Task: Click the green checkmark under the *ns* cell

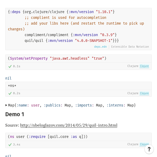Action: point(10,93)
